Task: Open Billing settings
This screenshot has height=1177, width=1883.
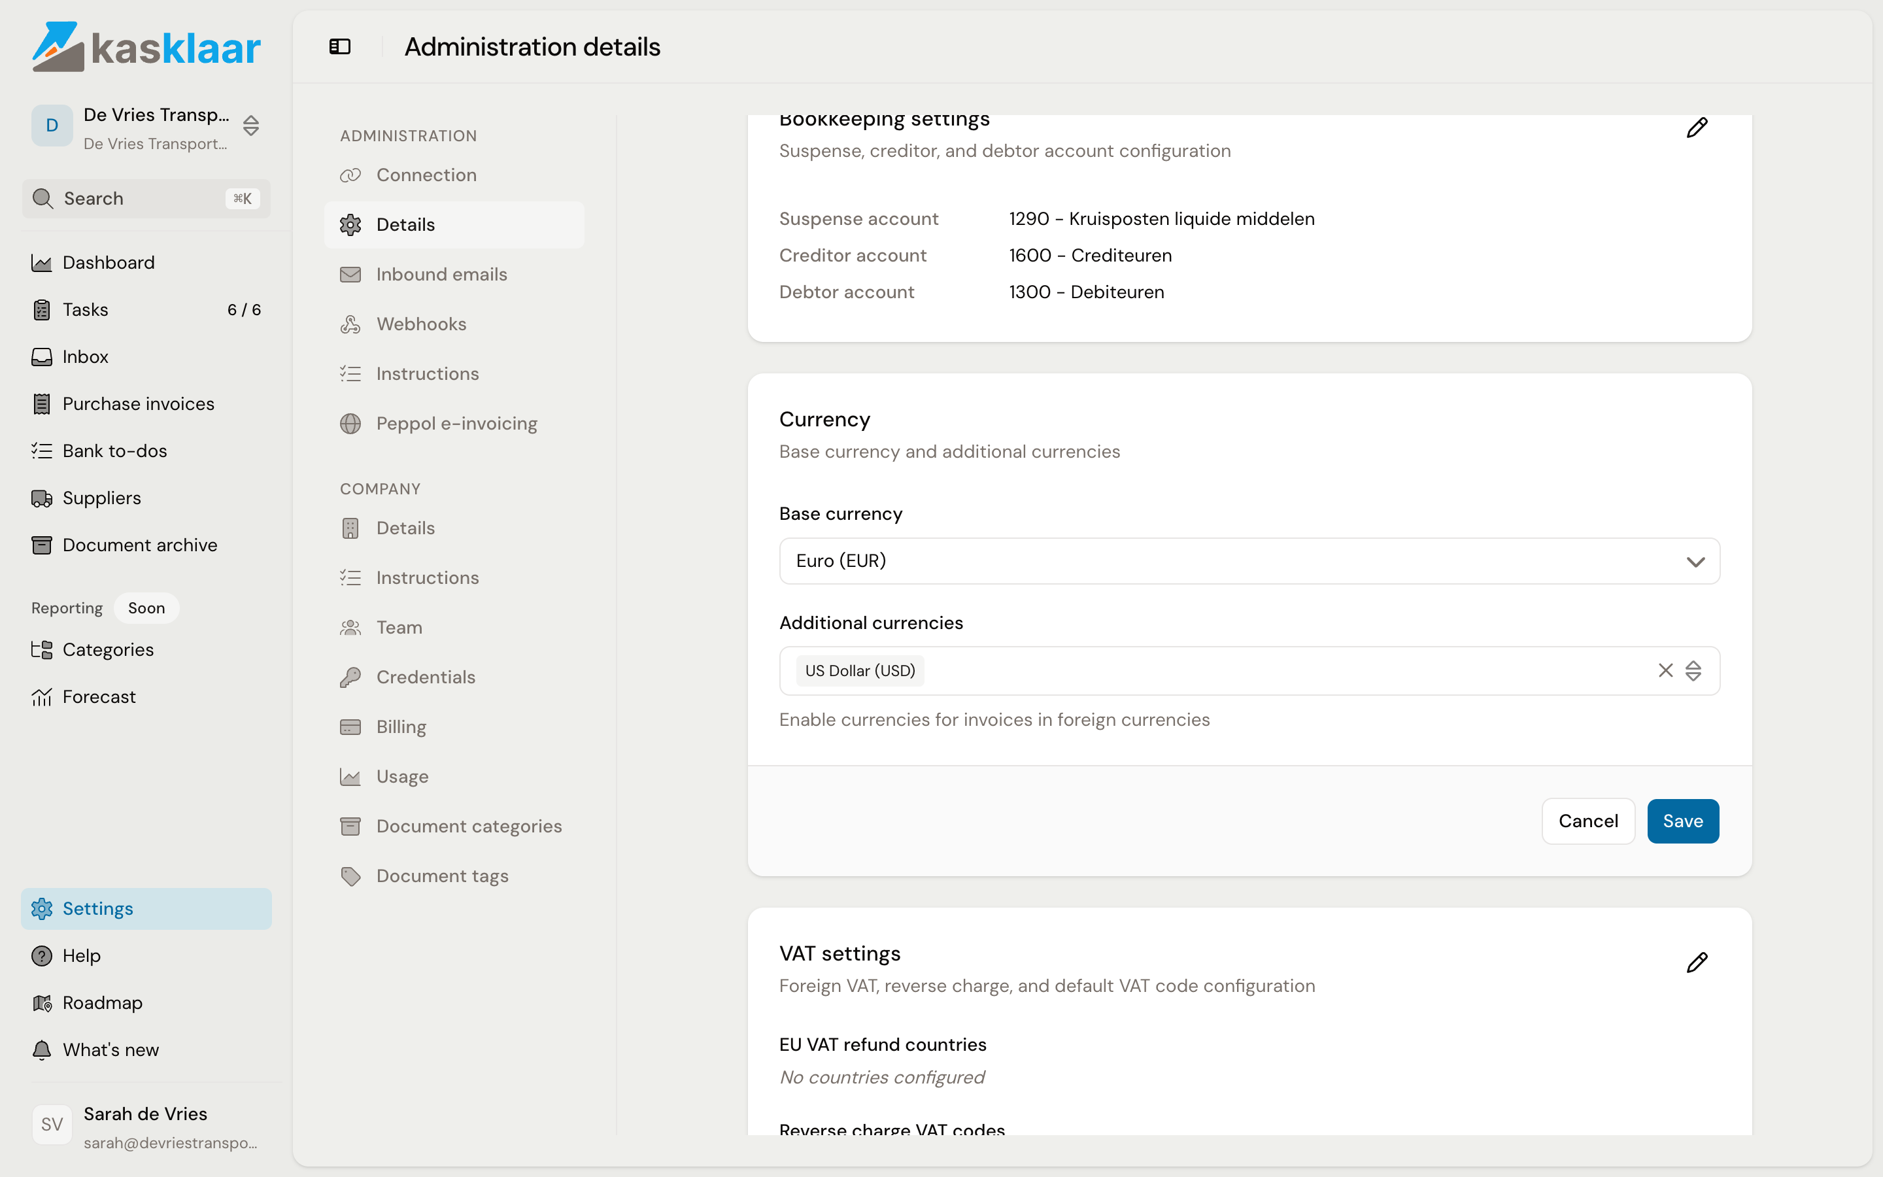Action: pos(454,727)
